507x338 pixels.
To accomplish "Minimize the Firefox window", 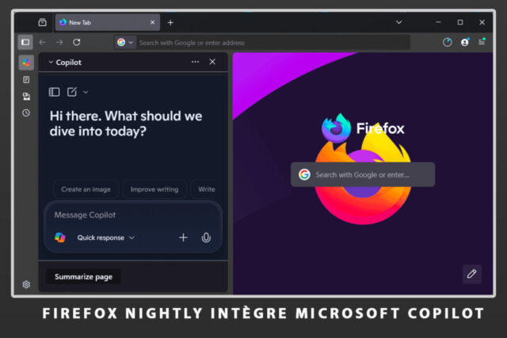I will click(x=438, y=22).
